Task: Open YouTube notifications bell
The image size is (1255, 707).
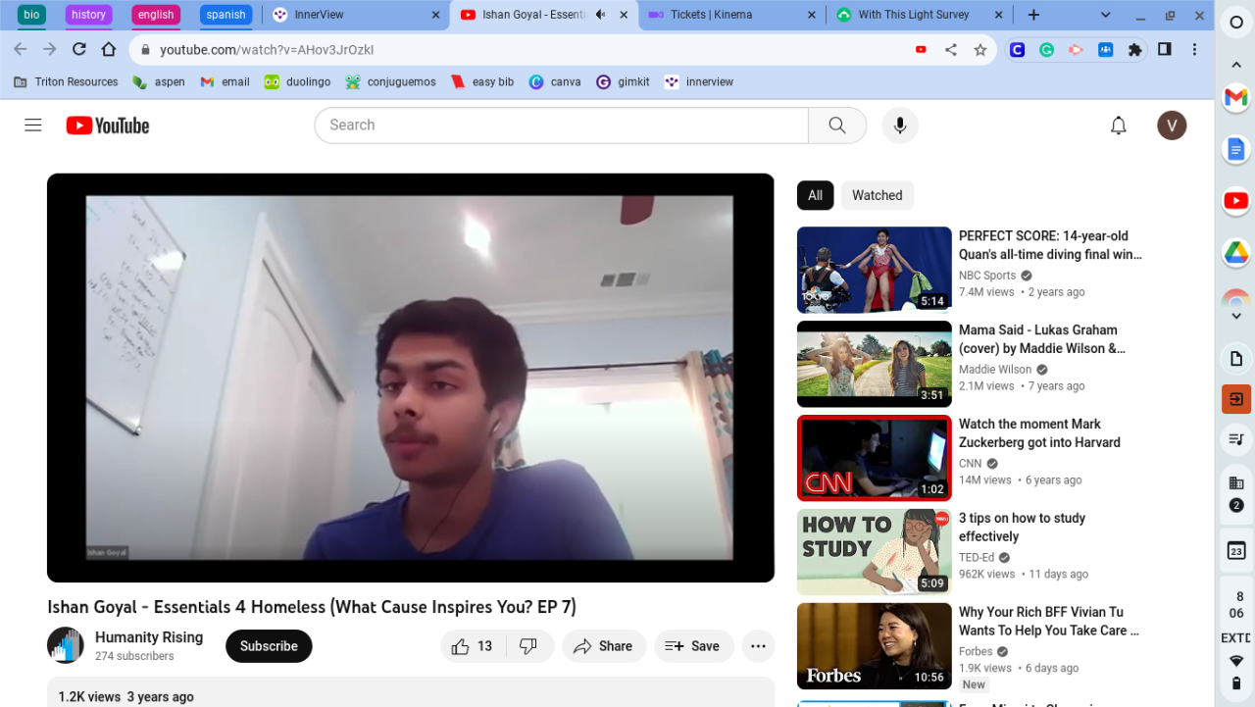Action: tap(1119, 126)
